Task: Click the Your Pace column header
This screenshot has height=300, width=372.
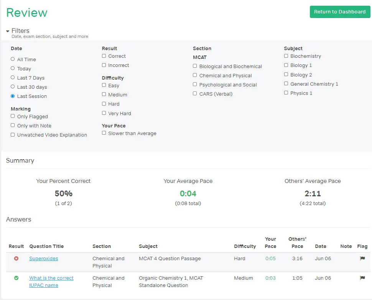Action: tap(270, 243)
